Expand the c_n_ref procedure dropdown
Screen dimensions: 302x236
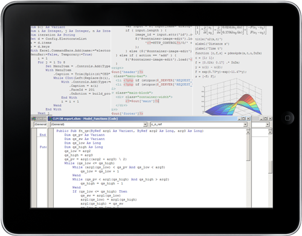point(245,124)
